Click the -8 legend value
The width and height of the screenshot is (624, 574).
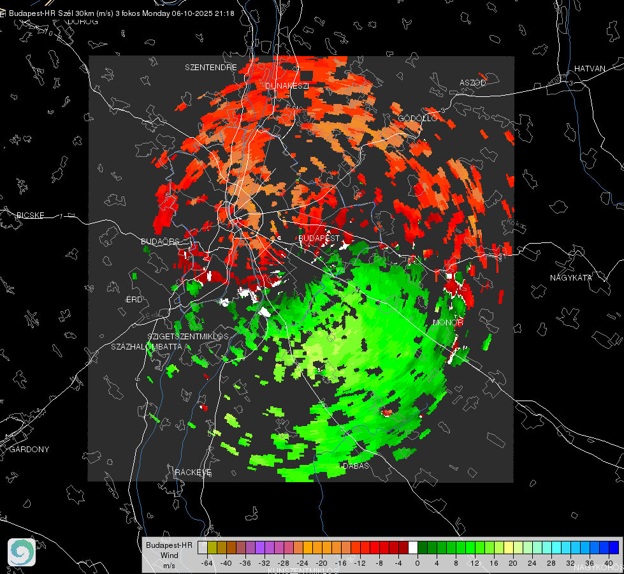click(379, 563)
